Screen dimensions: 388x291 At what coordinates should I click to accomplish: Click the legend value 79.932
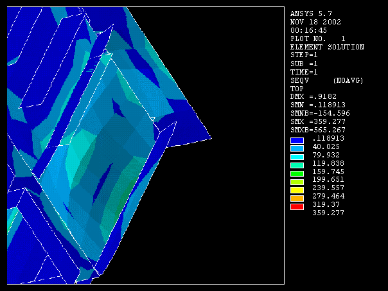(x=326, y=155)
